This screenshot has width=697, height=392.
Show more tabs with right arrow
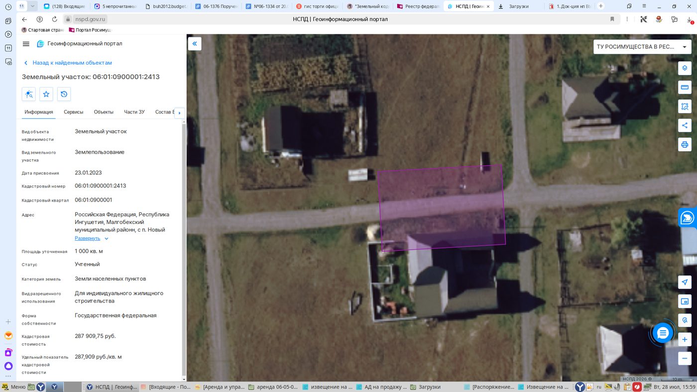tap(179, 113)
